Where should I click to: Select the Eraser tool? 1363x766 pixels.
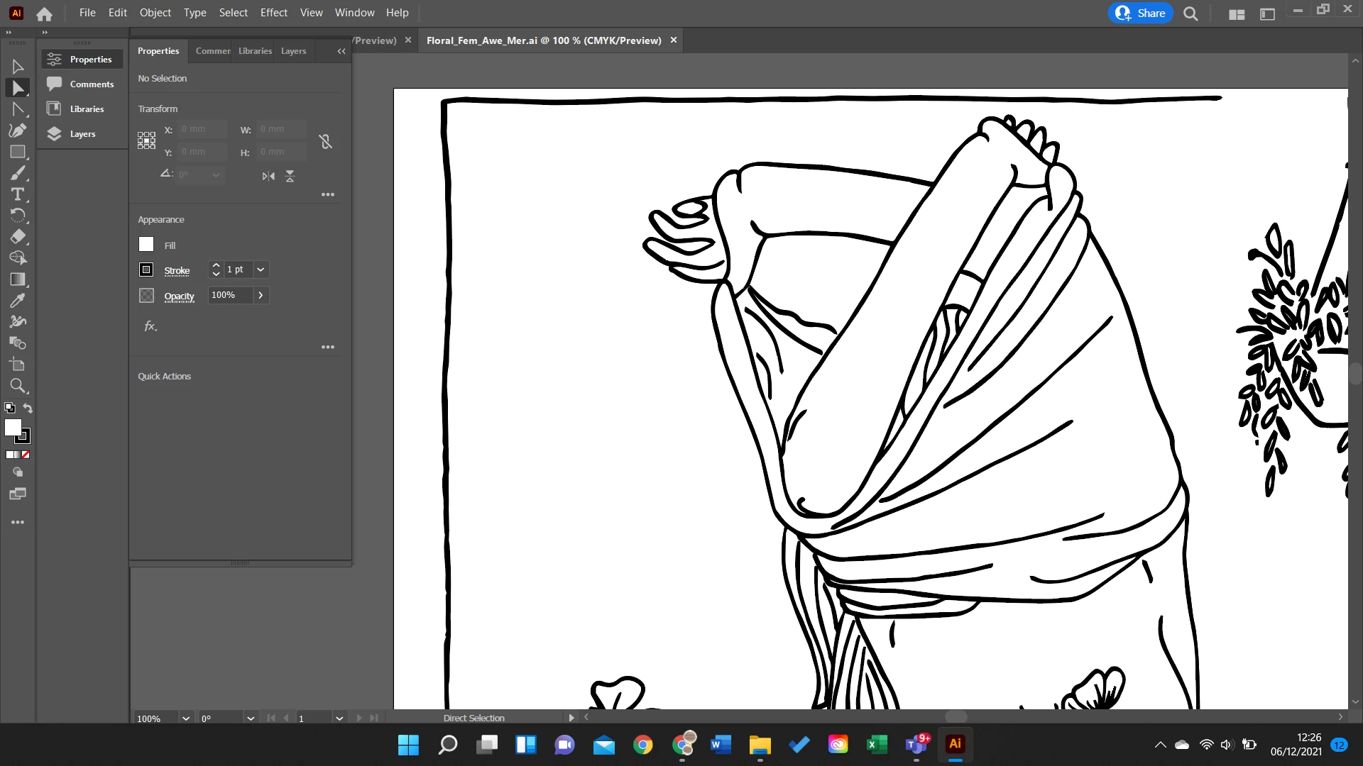(18, 237)
